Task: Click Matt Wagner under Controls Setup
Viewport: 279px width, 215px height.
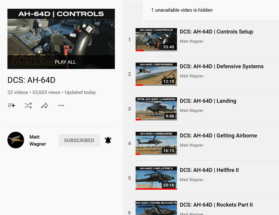Action: [x=191, y=41]
